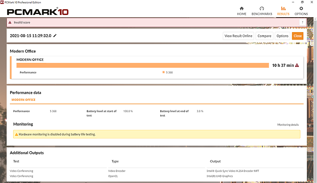Close the result with orange Close button
Image resolution: width=317 pixels, height=183 pixels.
tap(298, 36)
